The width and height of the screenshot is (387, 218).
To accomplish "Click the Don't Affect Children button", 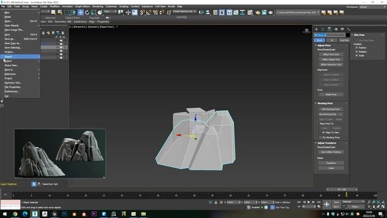I will tap(331, 152).
